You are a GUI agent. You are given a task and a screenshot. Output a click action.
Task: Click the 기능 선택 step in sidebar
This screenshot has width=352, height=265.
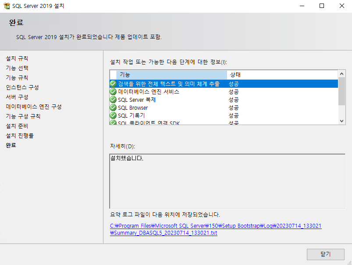(17, 68)
